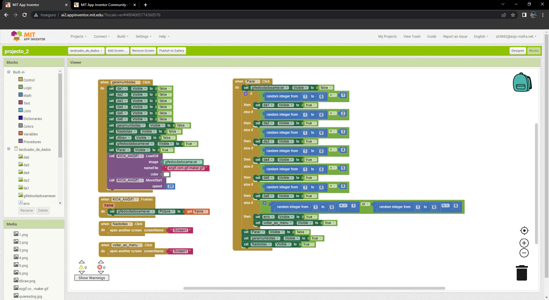549x300 pixels.
Task: Click the yellow warning triangle icon
Action: click(x=81, y=267)
